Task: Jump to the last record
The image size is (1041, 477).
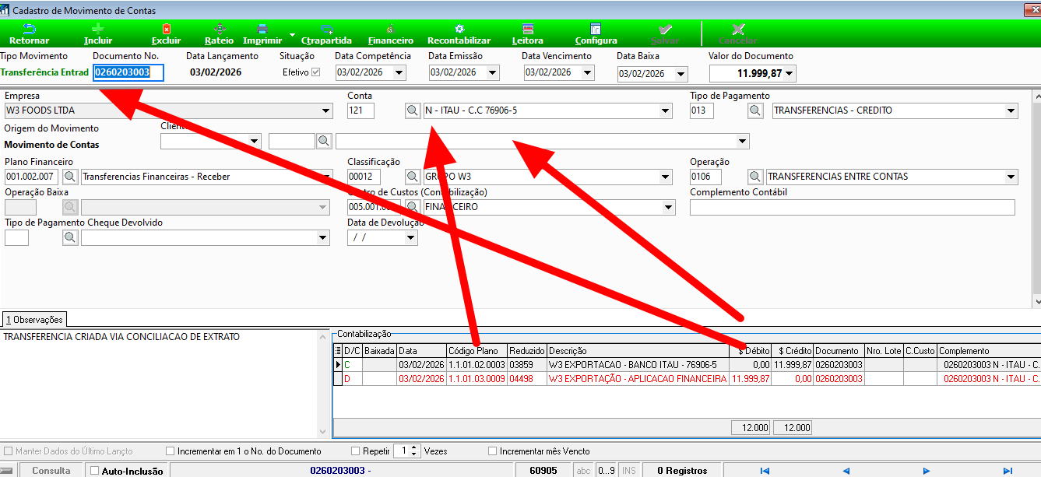Action: click(1008, 471)
